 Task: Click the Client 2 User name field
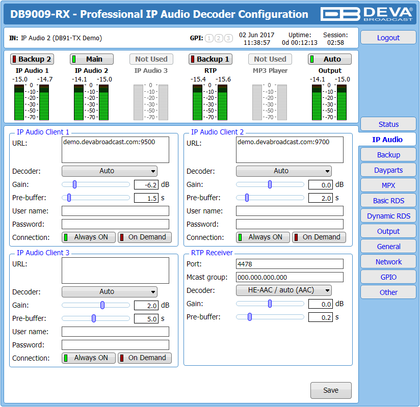290,211
